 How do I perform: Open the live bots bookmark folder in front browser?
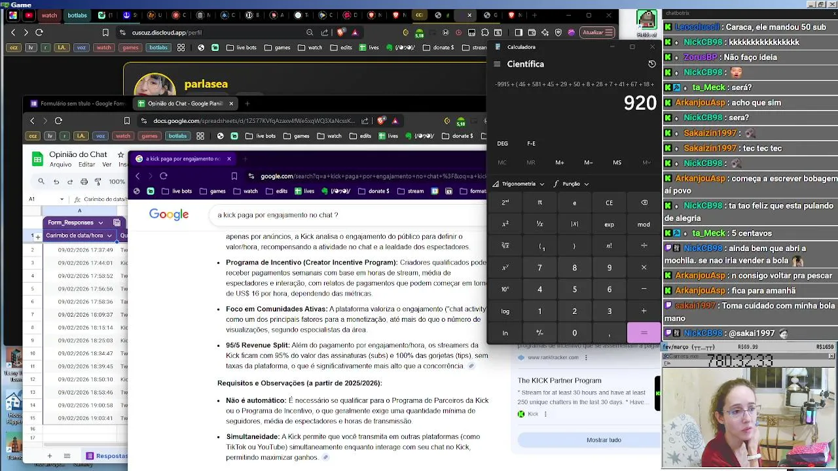click(176, 192)
